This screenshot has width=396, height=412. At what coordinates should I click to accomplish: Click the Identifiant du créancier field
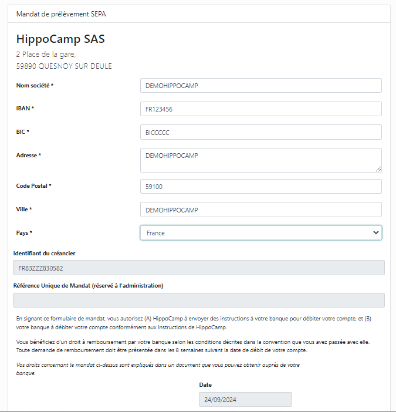pos(199,268)
